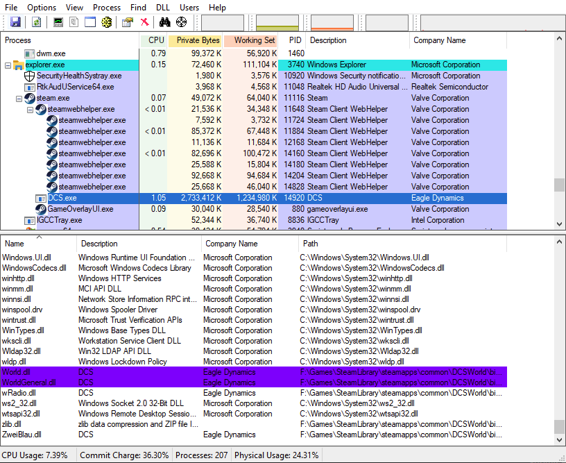Image resolution: width=566 pixels, height=463 pixels.
Task: Click the Steam icon of steamwebhelper PID 11648
Action: click(41, 110)
